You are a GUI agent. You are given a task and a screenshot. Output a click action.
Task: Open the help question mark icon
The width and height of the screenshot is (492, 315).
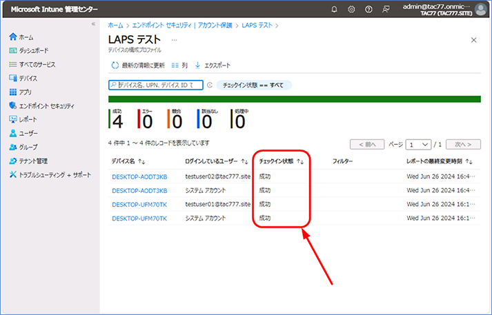[x=368, y=10]
